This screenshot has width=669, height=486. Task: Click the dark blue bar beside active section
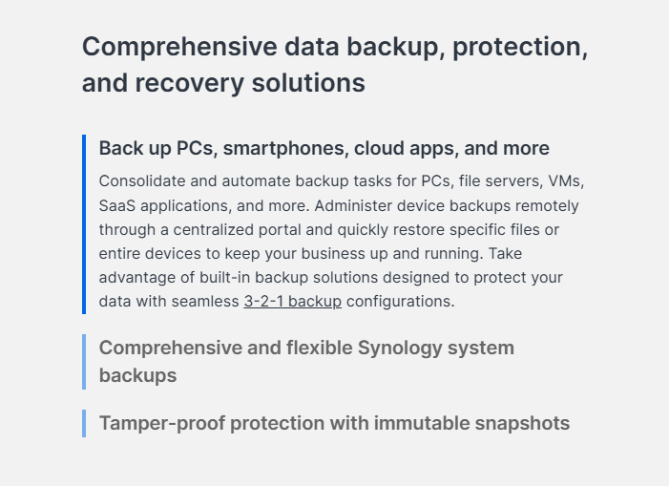click(84, 224)
